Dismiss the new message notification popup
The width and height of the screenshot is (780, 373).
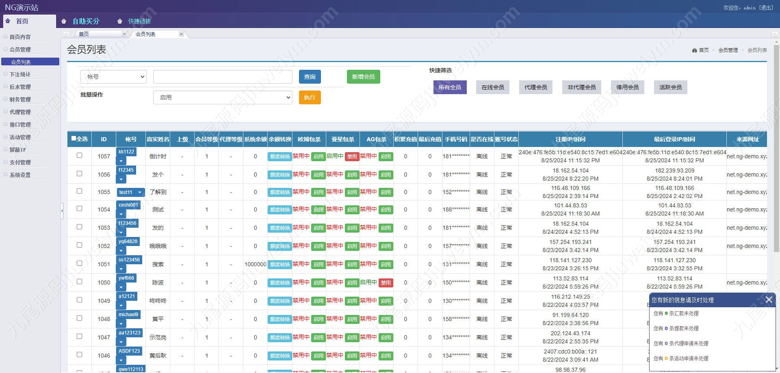pos(769,300)
